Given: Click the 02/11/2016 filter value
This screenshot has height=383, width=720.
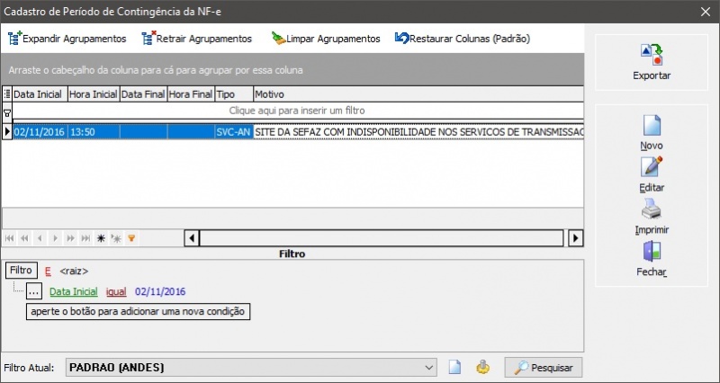Looking at the screenshot, I should [x=160, y=291].
